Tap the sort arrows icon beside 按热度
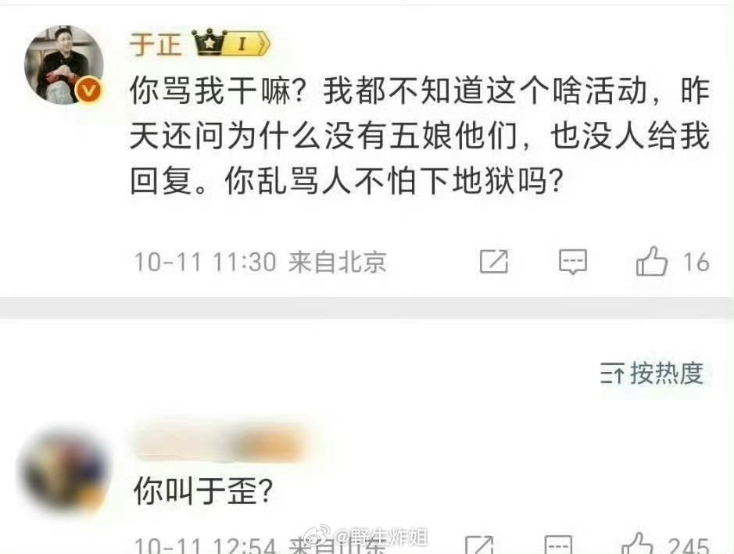Image resolution: width=734 pixels, height=554 pixels. click(x=612, y=374)
